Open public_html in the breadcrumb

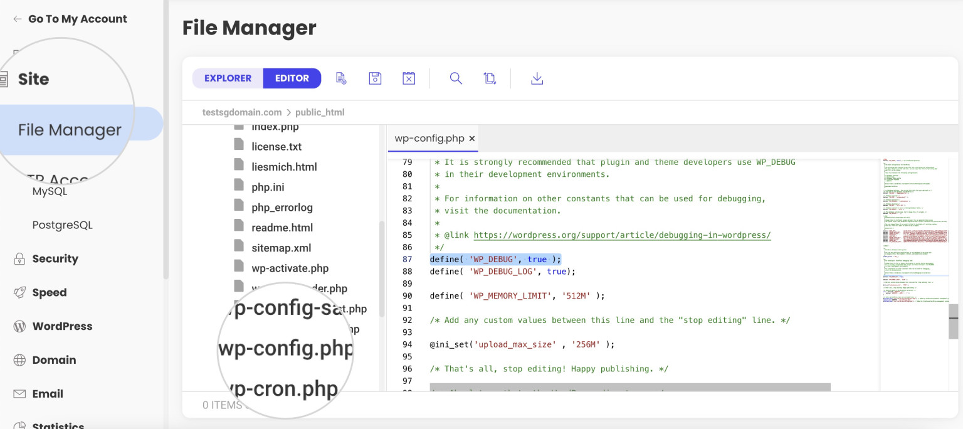point(320,112)
